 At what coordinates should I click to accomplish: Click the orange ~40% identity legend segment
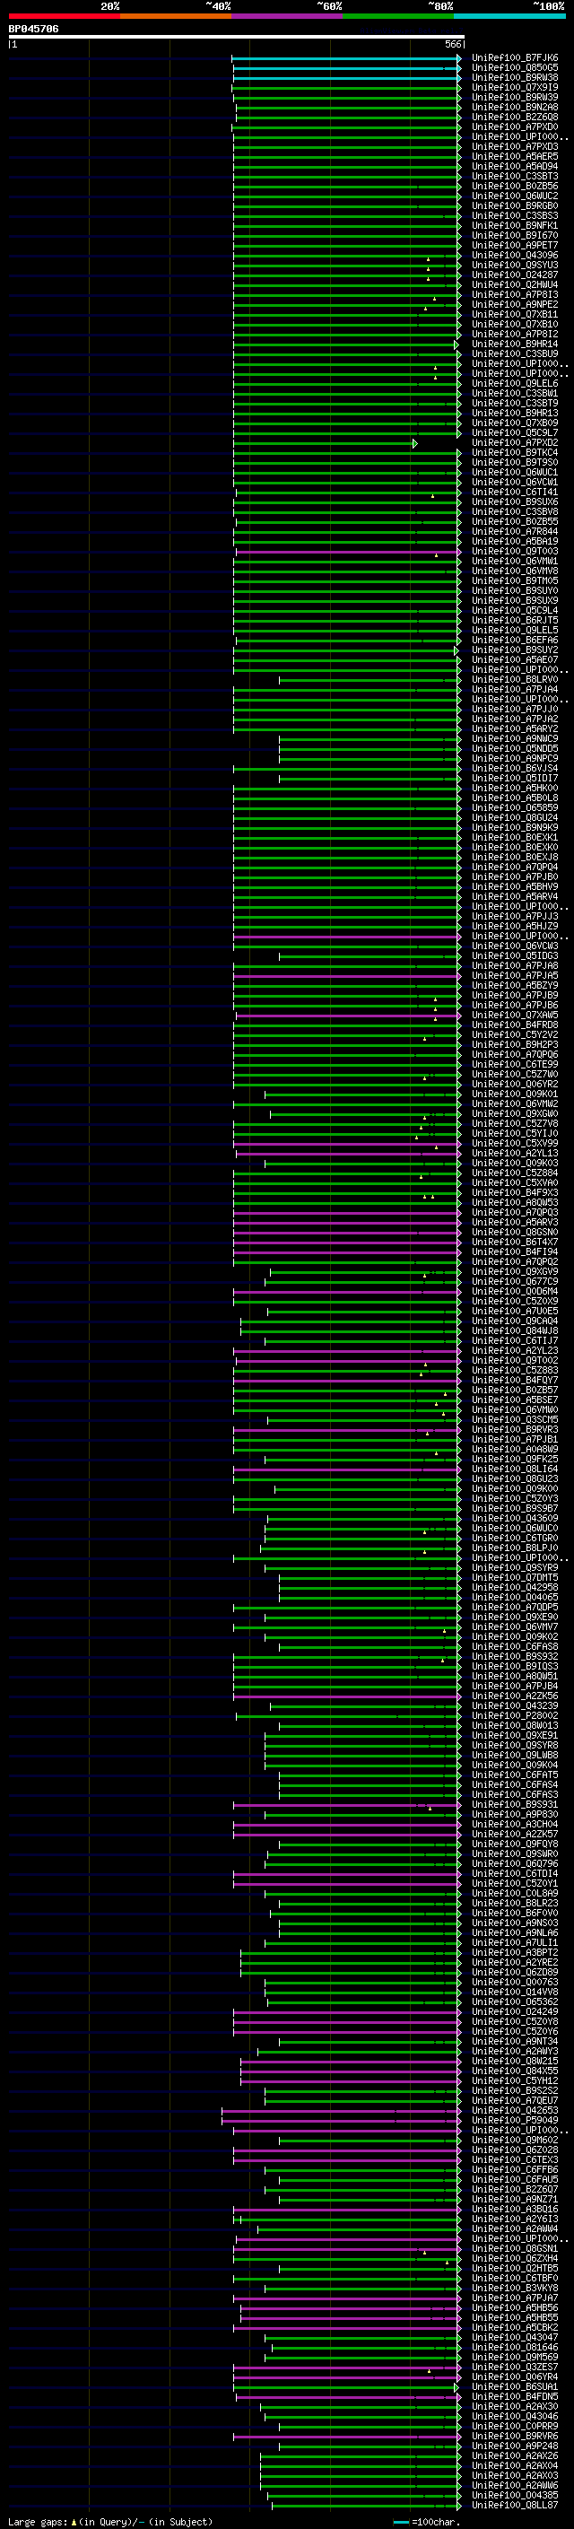pyautogui.click(x=176, y=16)
